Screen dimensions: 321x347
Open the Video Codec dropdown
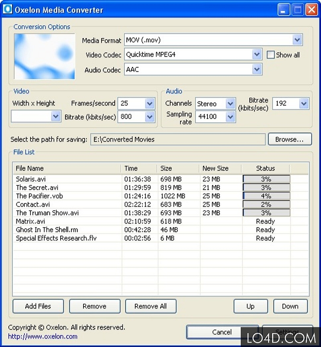[x=256, y=55]
